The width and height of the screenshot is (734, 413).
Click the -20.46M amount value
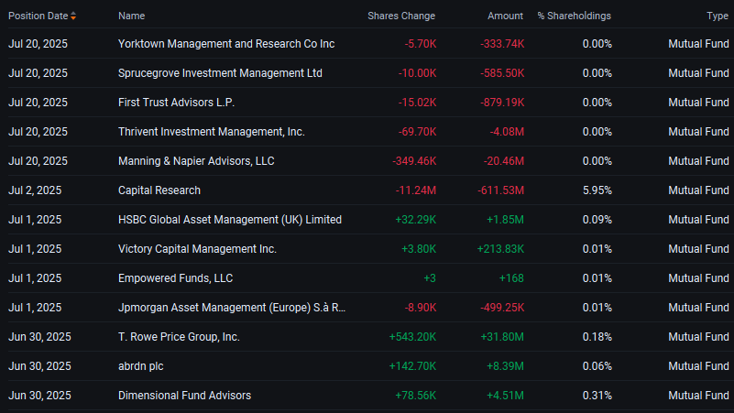[504, 161]
